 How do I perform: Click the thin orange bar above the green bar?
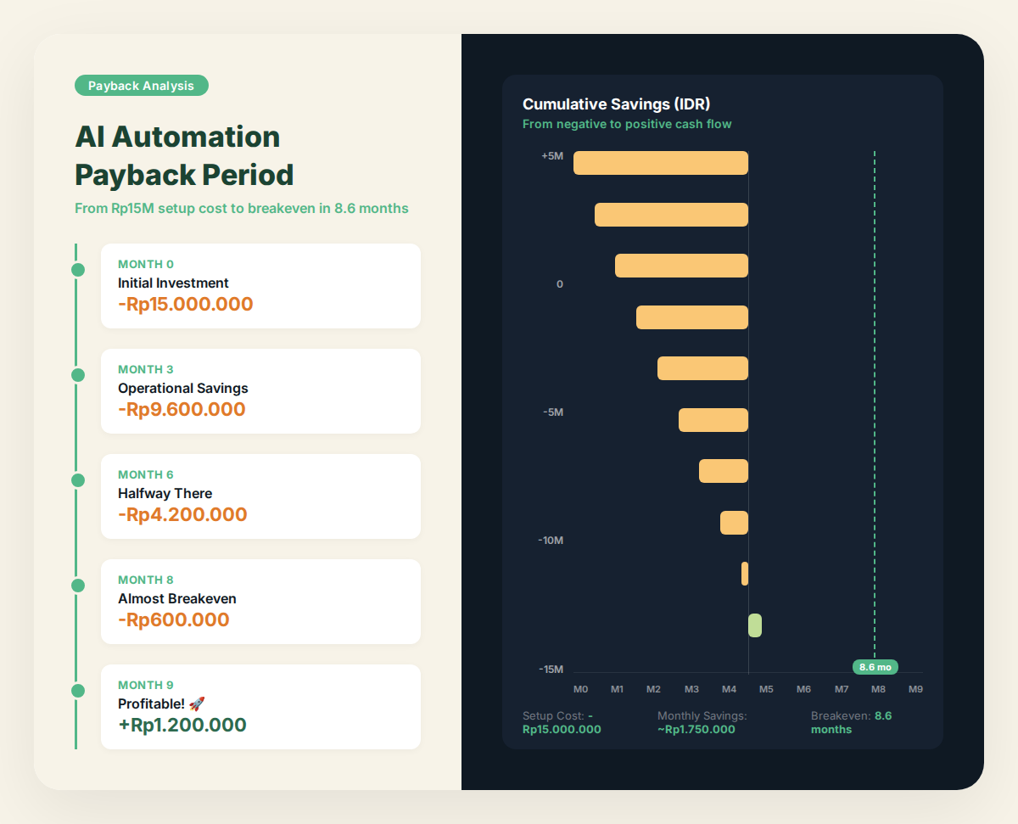745,574
